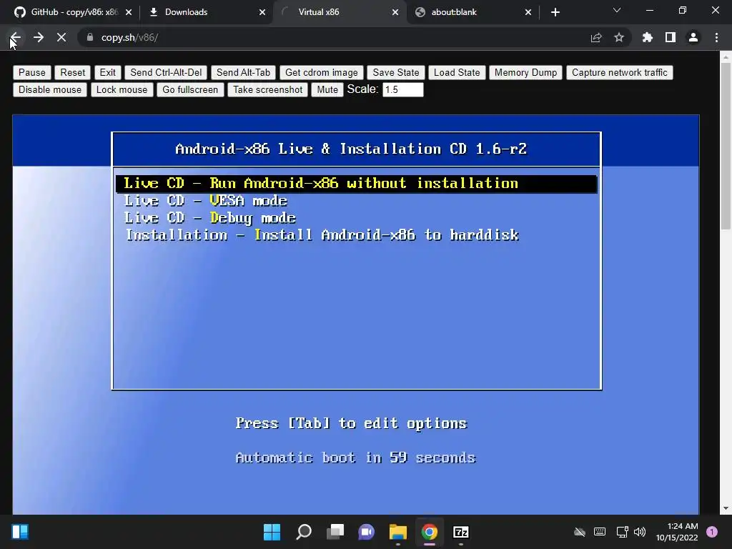Viewport: 732px width, 549px height.
Task: Bookmark page with star icon
Action: (x=619, y=37)
